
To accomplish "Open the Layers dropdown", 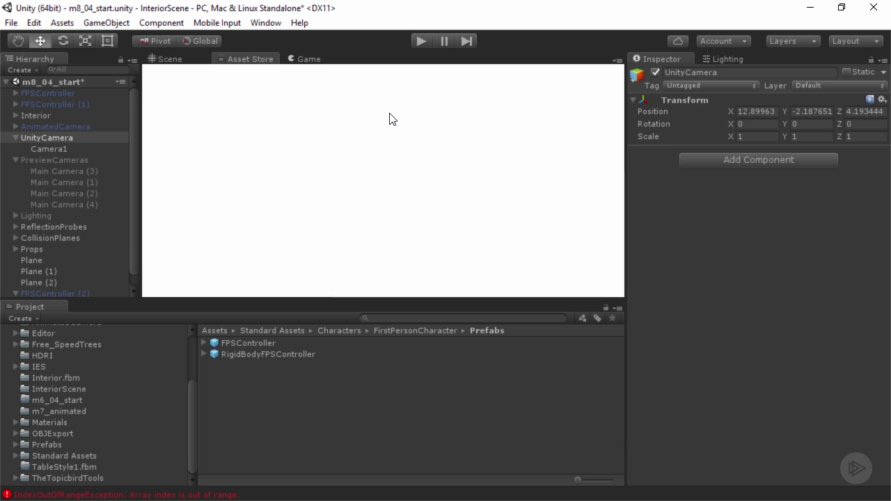I will [x=793, y=41].
